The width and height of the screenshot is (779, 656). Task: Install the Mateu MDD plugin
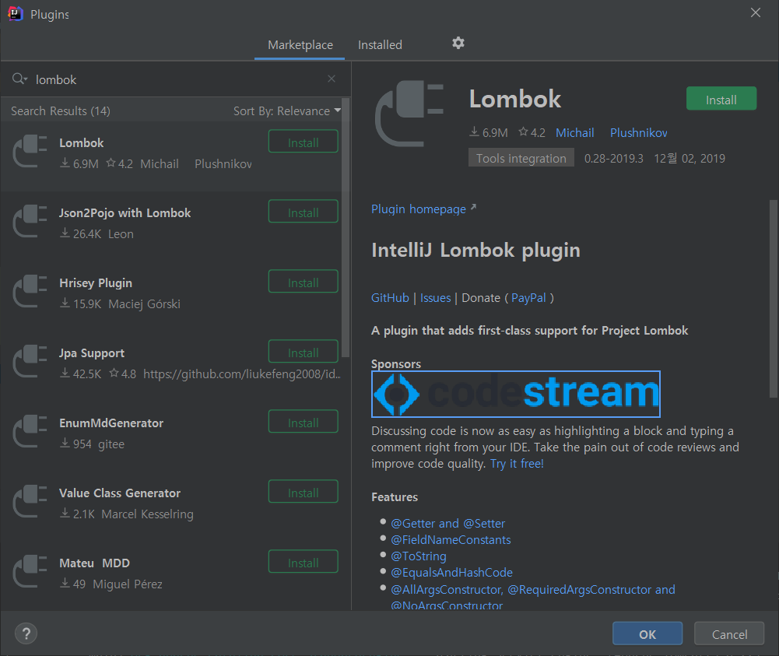tap(303, 563)
